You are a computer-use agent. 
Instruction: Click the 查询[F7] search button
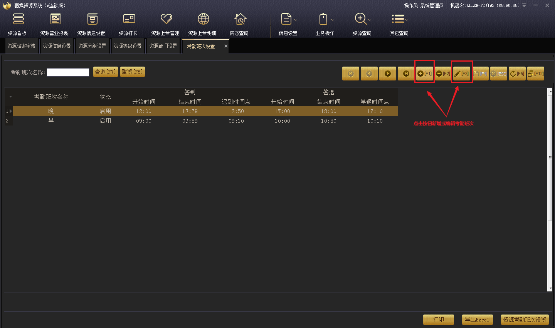click(x=106, y=72)
